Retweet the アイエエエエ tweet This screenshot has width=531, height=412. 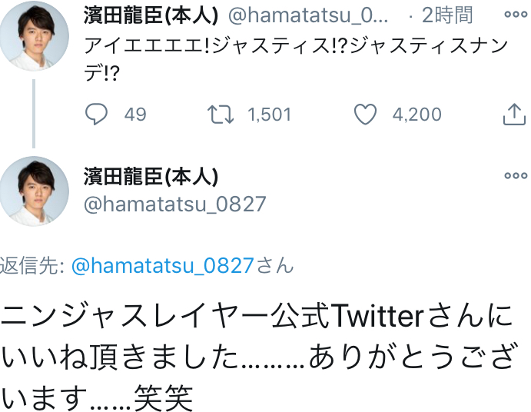[221, 115]
